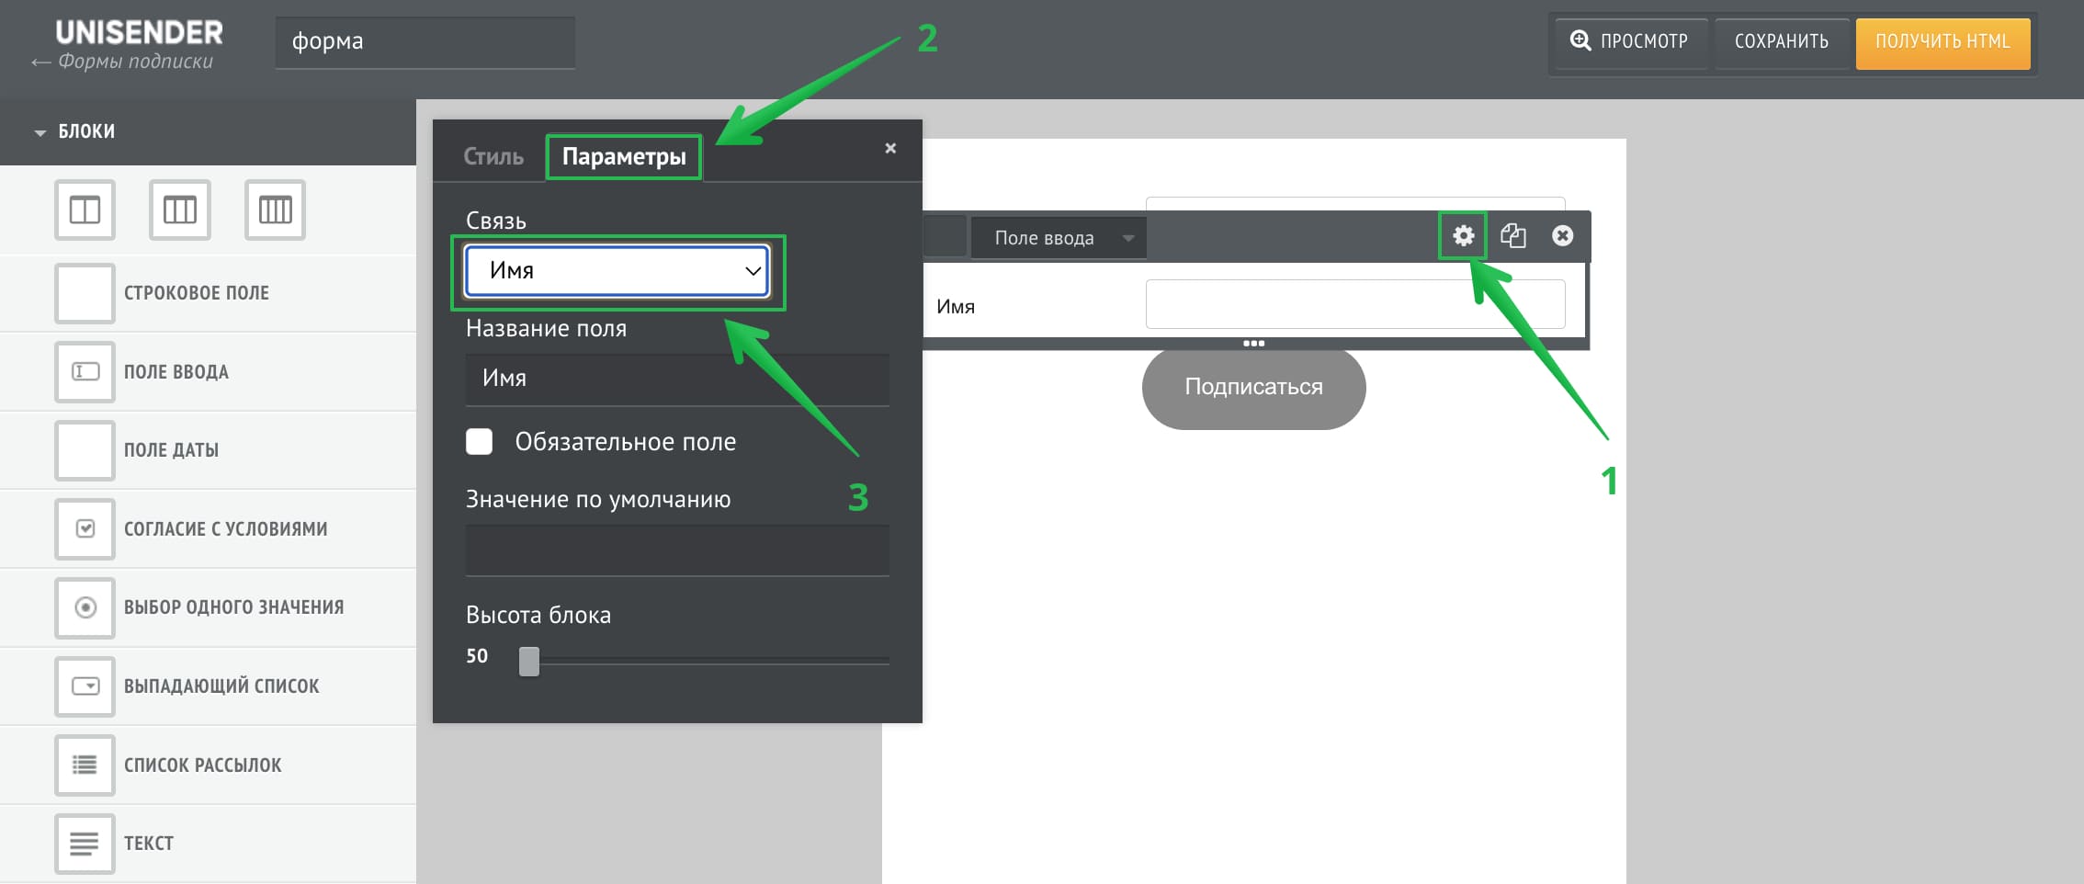The image size is (2084, 884).
Task: Select the two-column layout block icon
Action: [85, 210]
